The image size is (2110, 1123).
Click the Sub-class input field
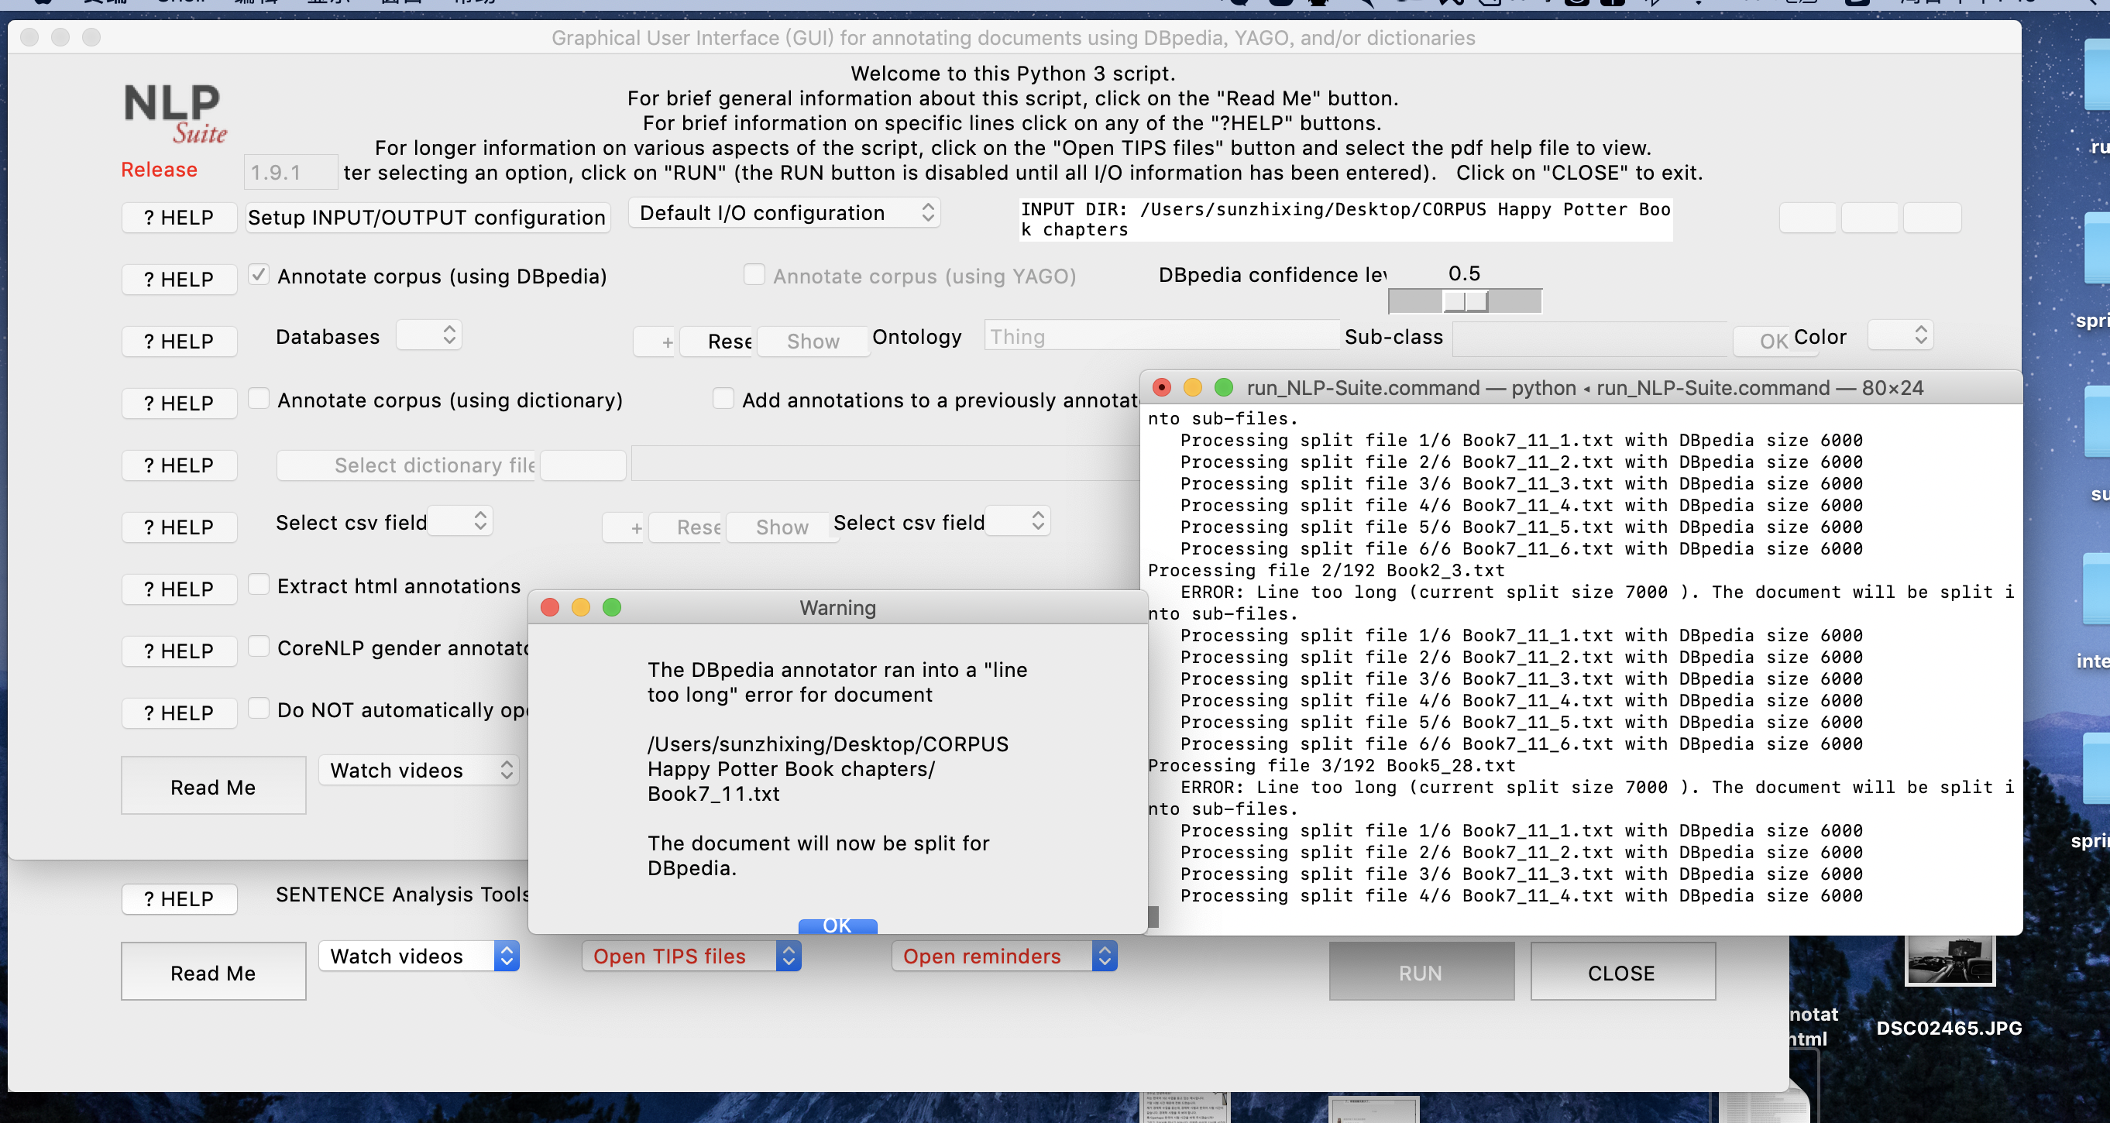click(1591, 338)
